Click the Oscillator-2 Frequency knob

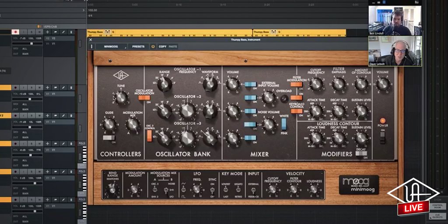coord(188,111)
